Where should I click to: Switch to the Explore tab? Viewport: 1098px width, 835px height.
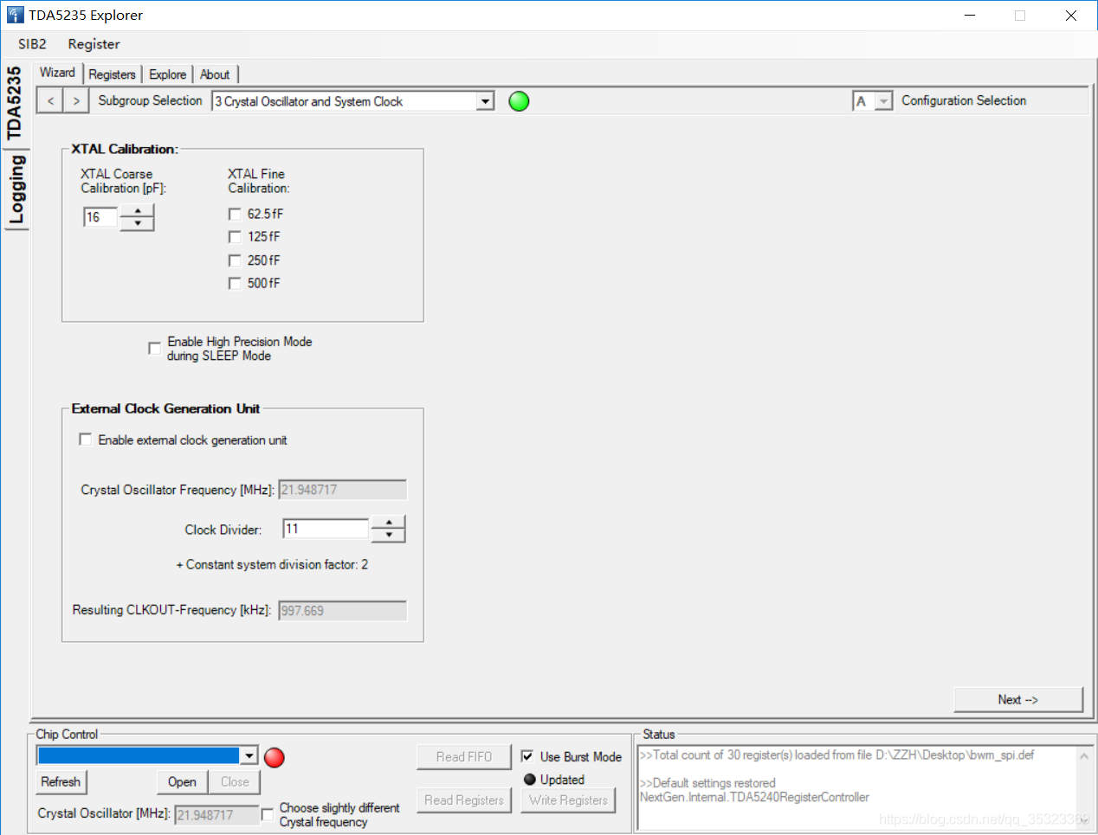point(167,74)
